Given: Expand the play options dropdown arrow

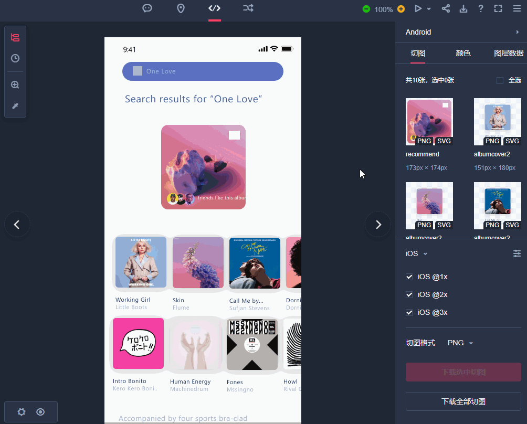Looking at the screenshot, I should point(429,9).
